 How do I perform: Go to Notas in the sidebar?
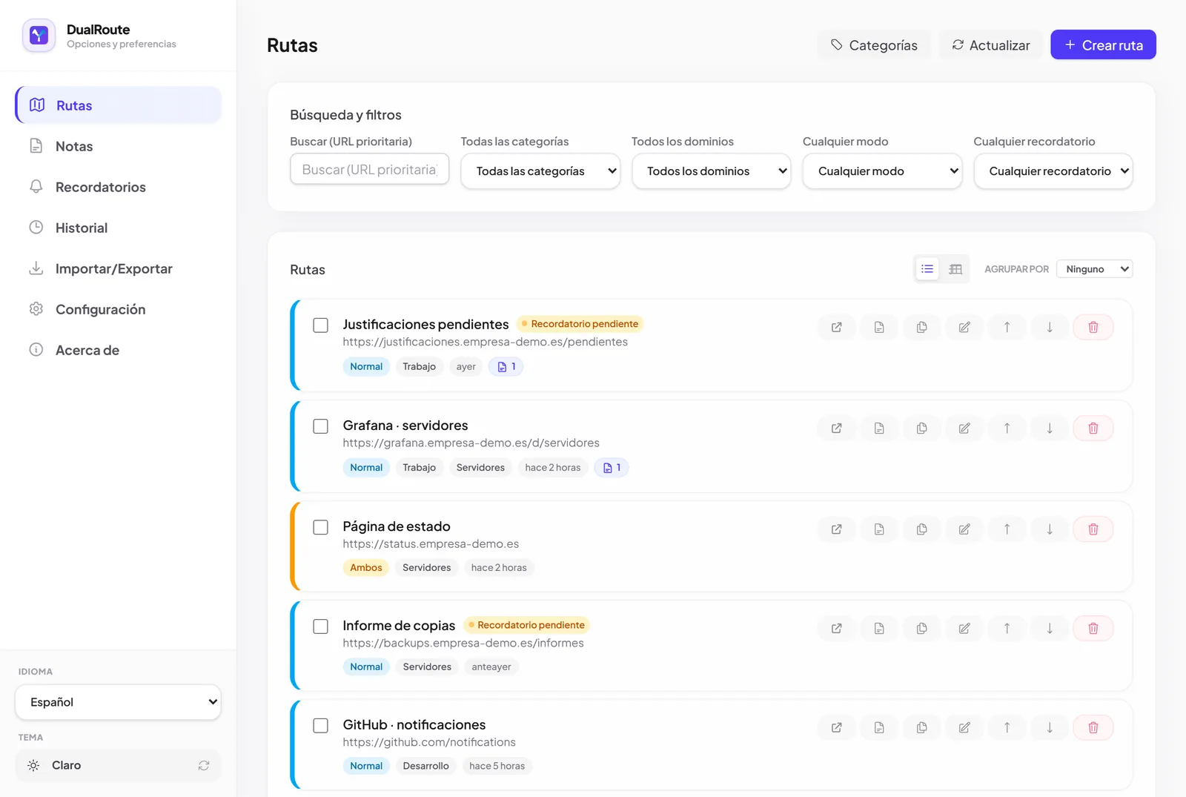118,146
